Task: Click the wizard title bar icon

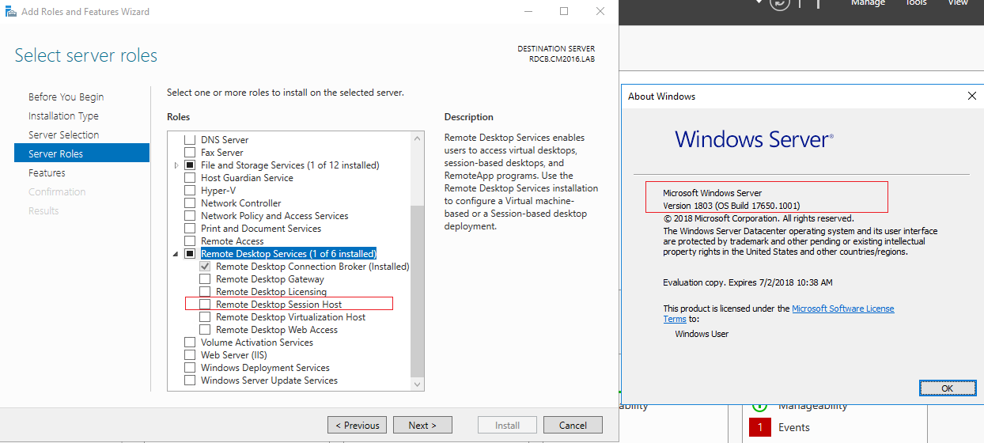Action: click(x=9, y=11)
